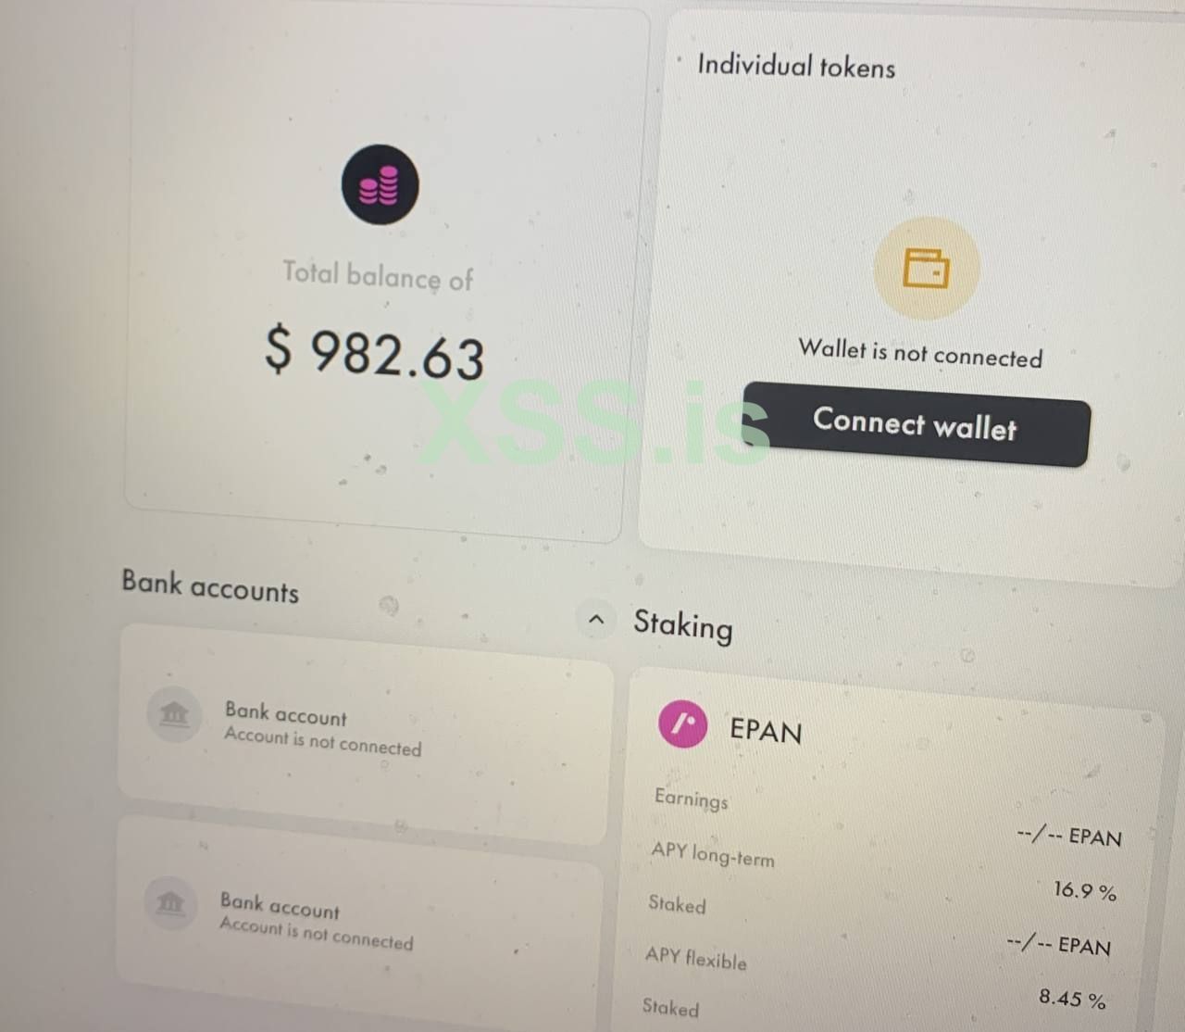Click the $ 982.63 balance amount
1185x1032 pixels.
click(x=374, y=354)
